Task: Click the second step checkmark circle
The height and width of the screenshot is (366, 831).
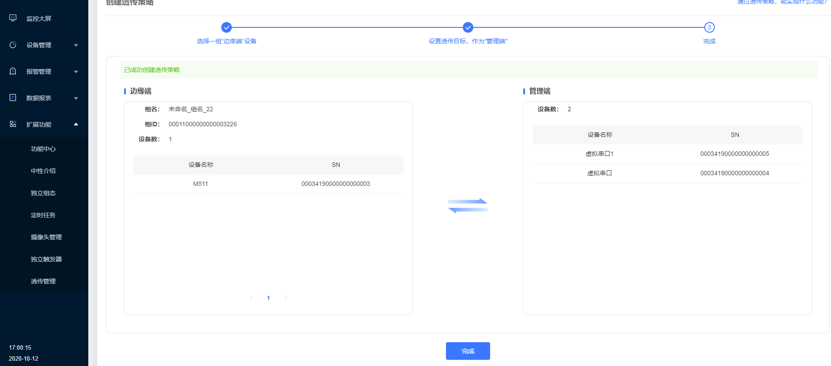Action: click(468, 27)
